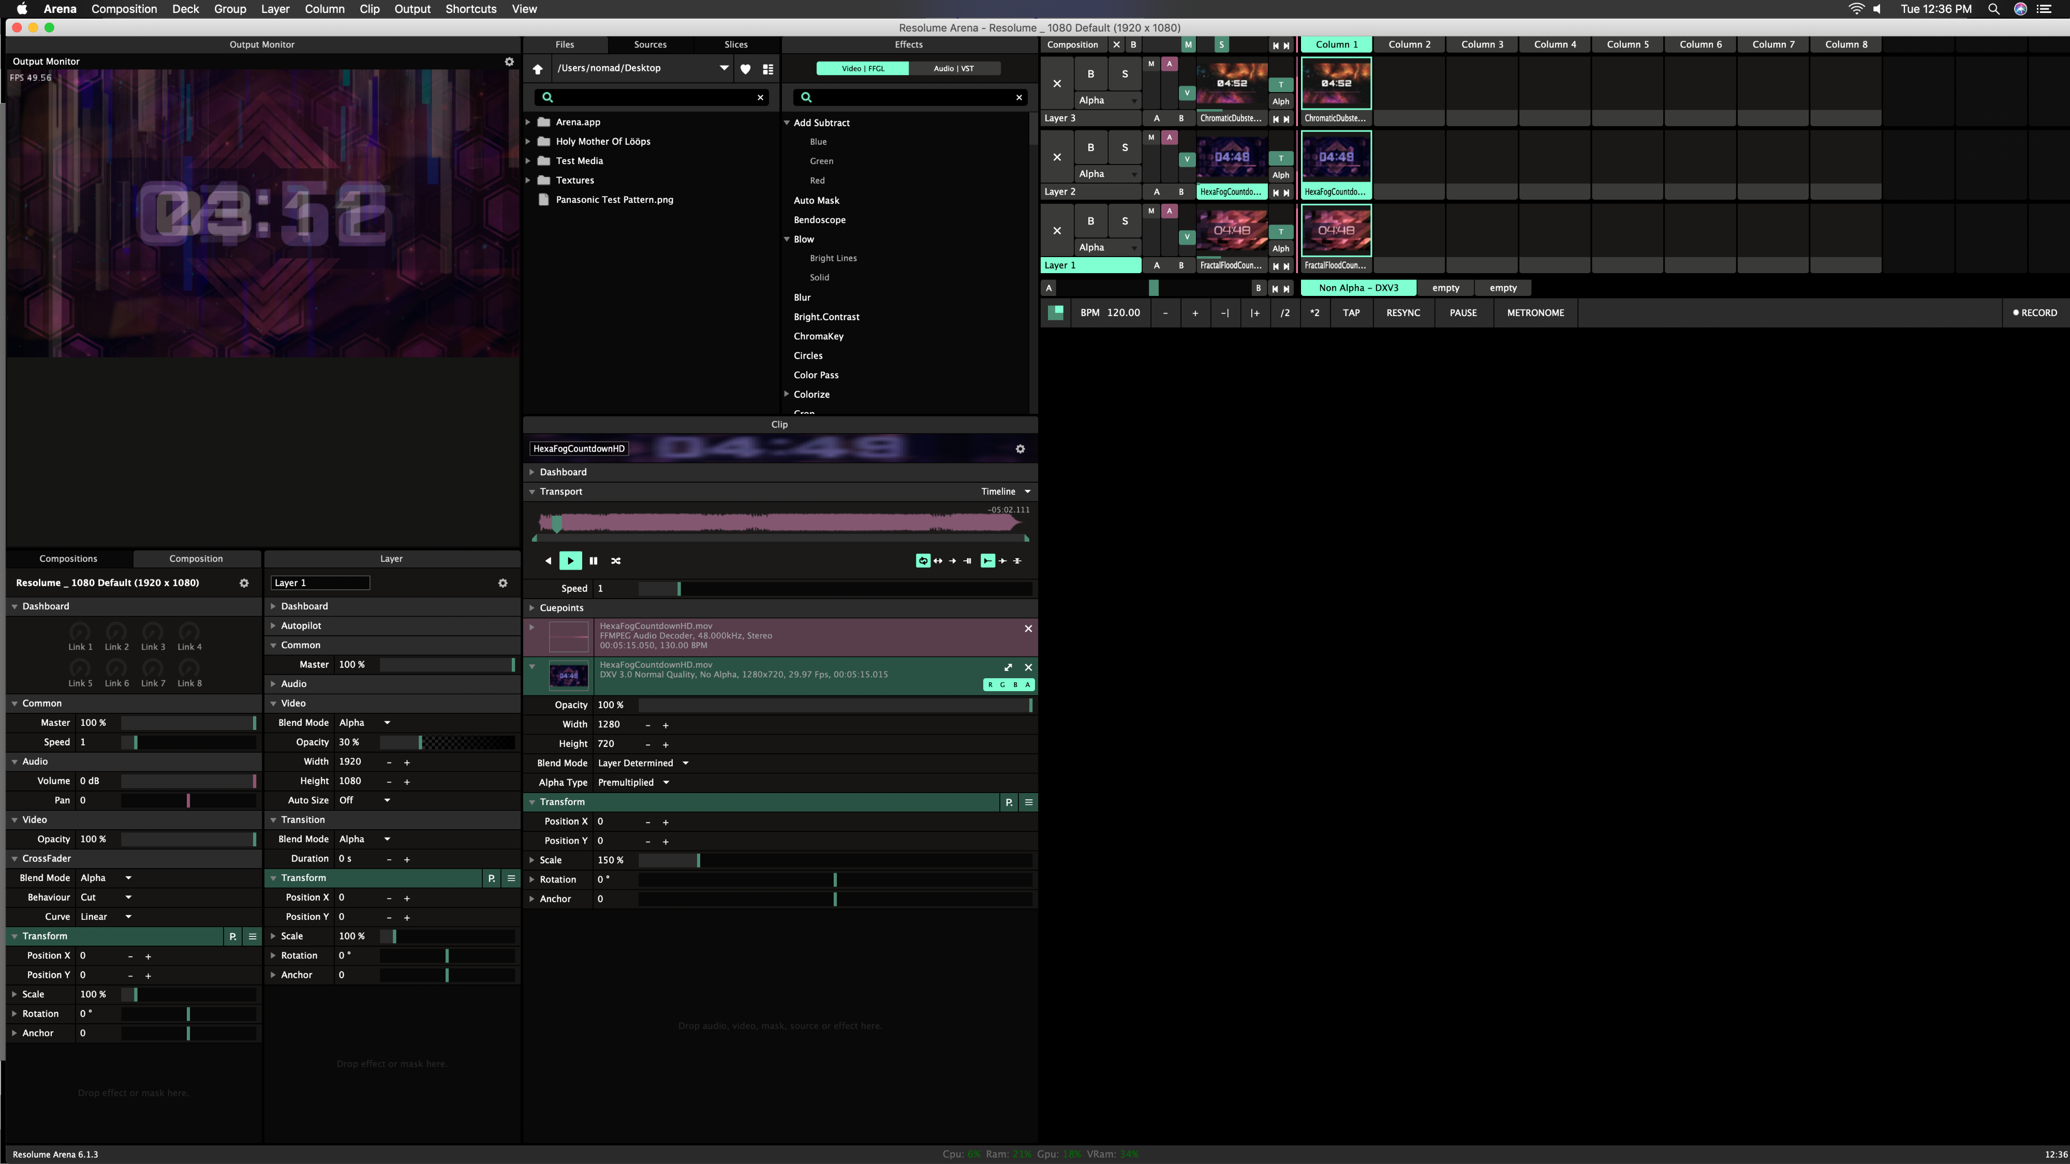Toggle the file browser list view icon

click(x=767, y=68)
